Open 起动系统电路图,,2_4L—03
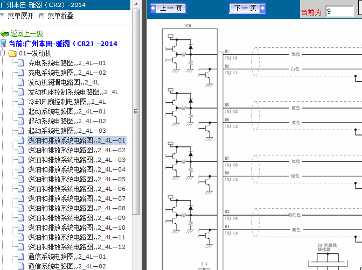 pyautogui.click(x=67, y=131)
